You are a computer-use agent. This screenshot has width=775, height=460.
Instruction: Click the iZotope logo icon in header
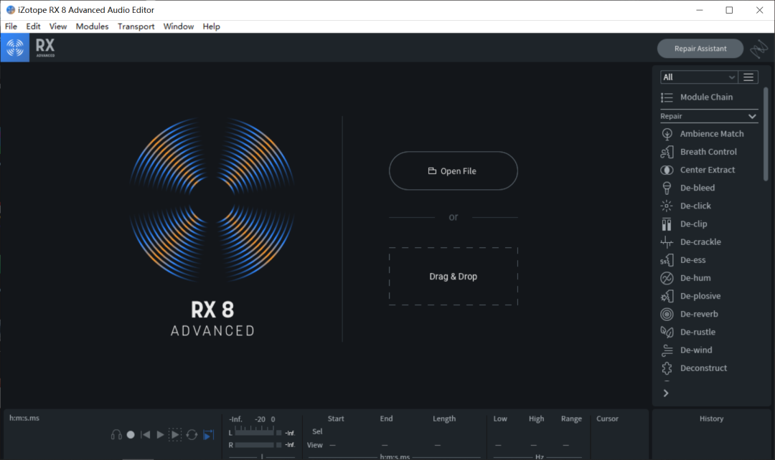15,48
